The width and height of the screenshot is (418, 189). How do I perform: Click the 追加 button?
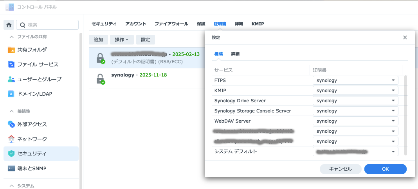point(98,39)
